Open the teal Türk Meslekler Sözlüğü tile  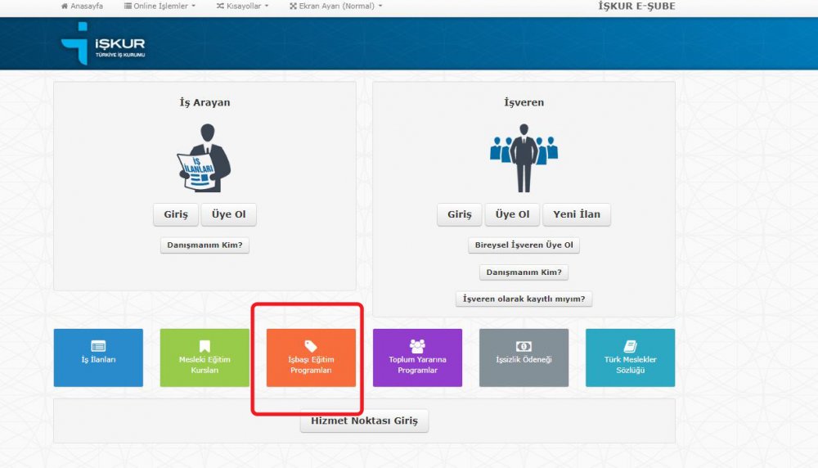[630, 358]
